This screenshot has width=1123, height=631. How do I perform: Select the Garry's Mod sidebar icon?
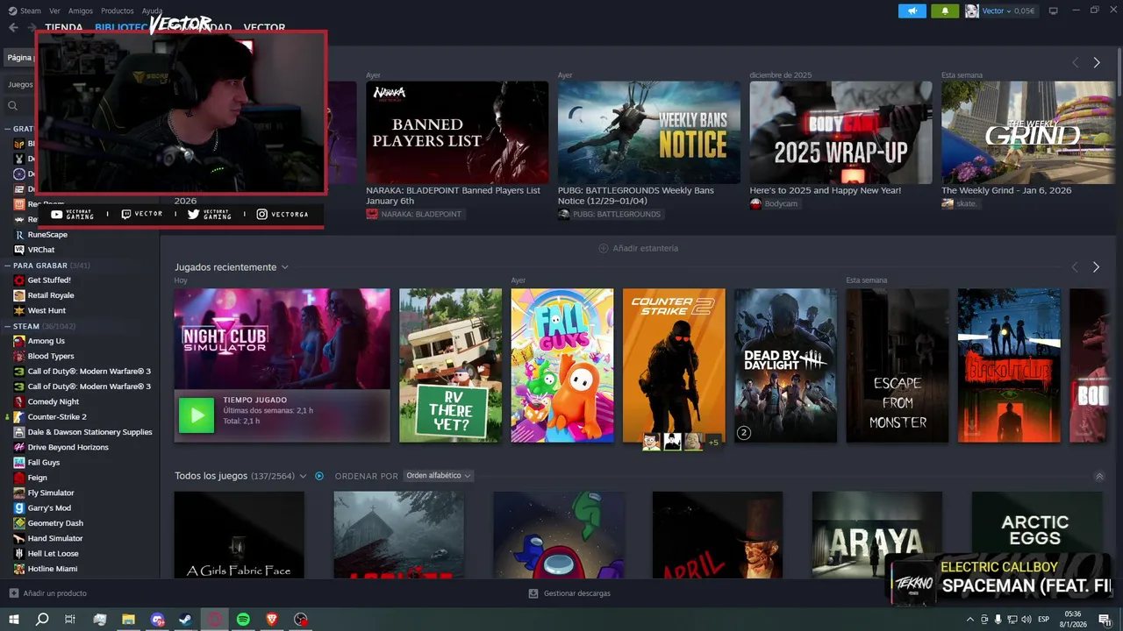coord(19,507)
